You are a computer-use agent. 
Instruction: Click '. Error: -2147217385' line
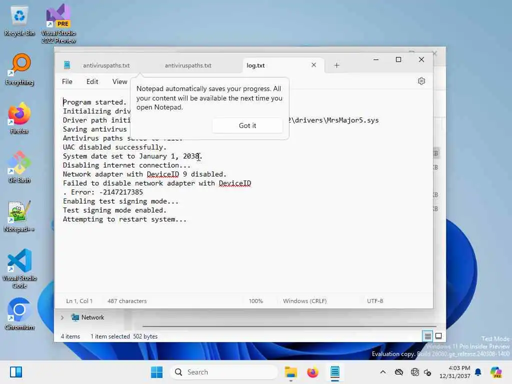(103, 192)
